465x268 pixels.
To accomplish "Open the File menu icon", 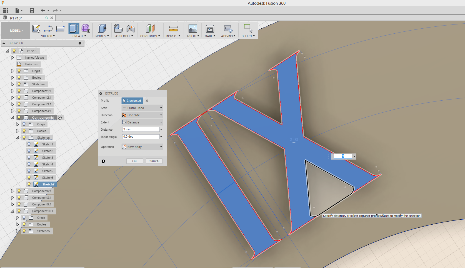I will click(x=18, y=11).
